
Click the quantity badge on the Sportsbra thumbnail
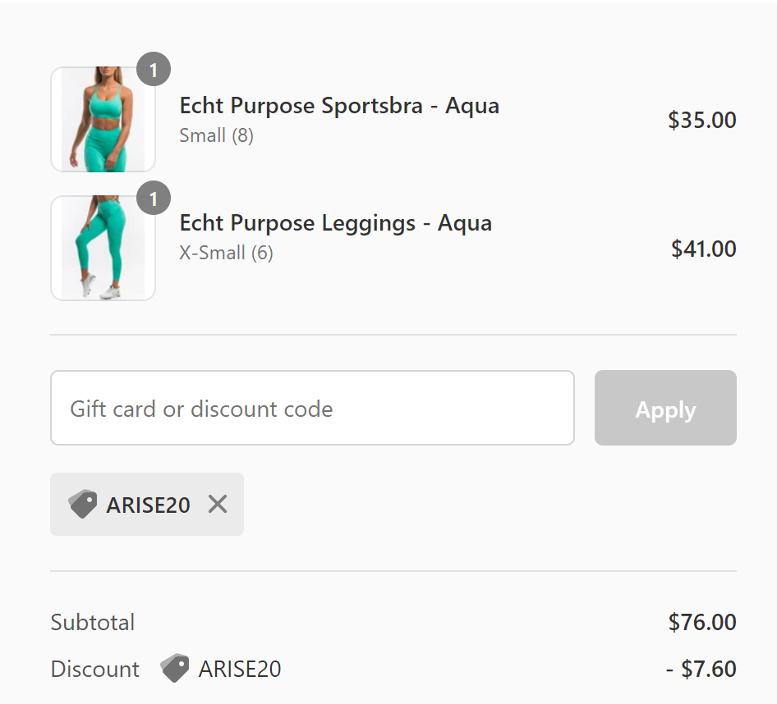click(x=154, y=71)
